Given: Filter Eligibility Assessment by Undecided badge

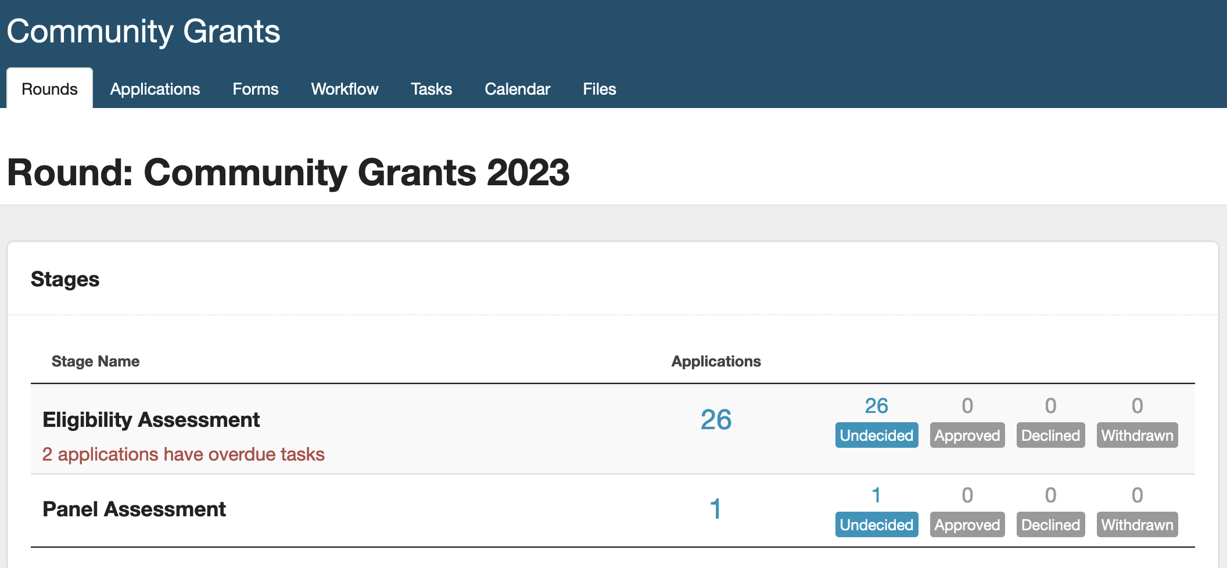Looking at the screenshot, I should coord(876,435).
